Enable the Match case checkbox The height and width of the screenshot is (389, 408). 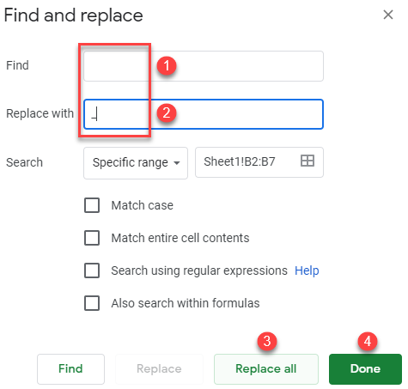[92, 205]
